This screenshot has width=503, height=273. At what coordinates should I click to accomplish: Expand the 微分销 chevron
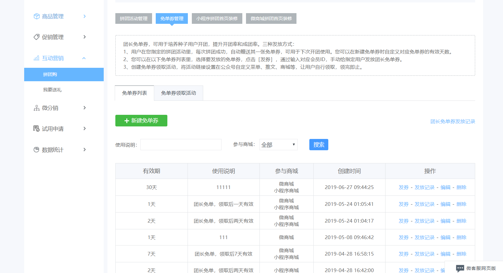point(84,108)
